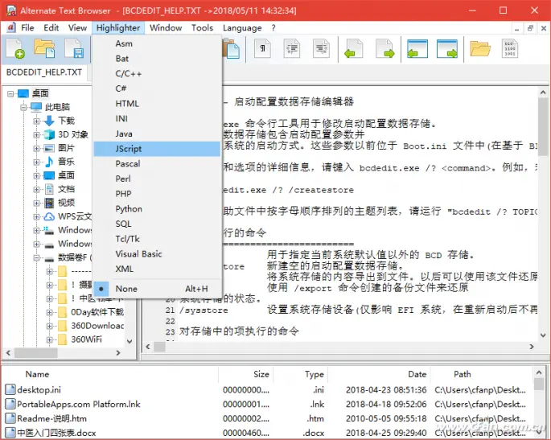Expand the 文档 tree node
This screenshot has height=440, width=551.
click(x=36, y=190)
